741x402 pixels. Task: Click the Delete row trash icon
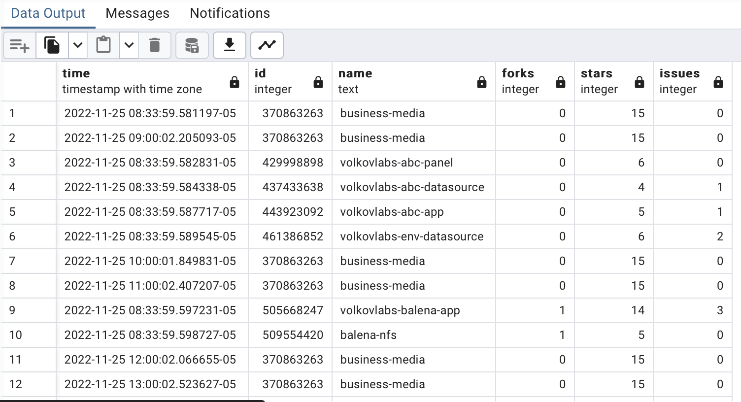155,45
